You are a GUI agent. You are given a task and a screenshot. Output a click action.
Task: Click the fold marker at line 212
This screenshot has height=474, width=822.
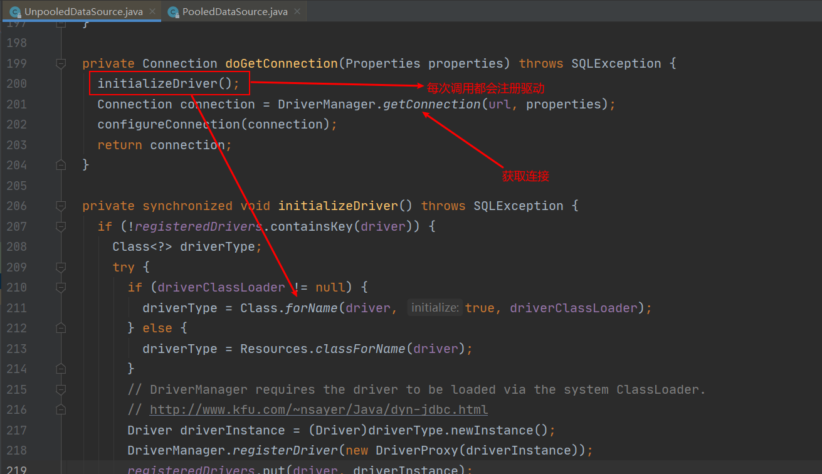point(61,328)
